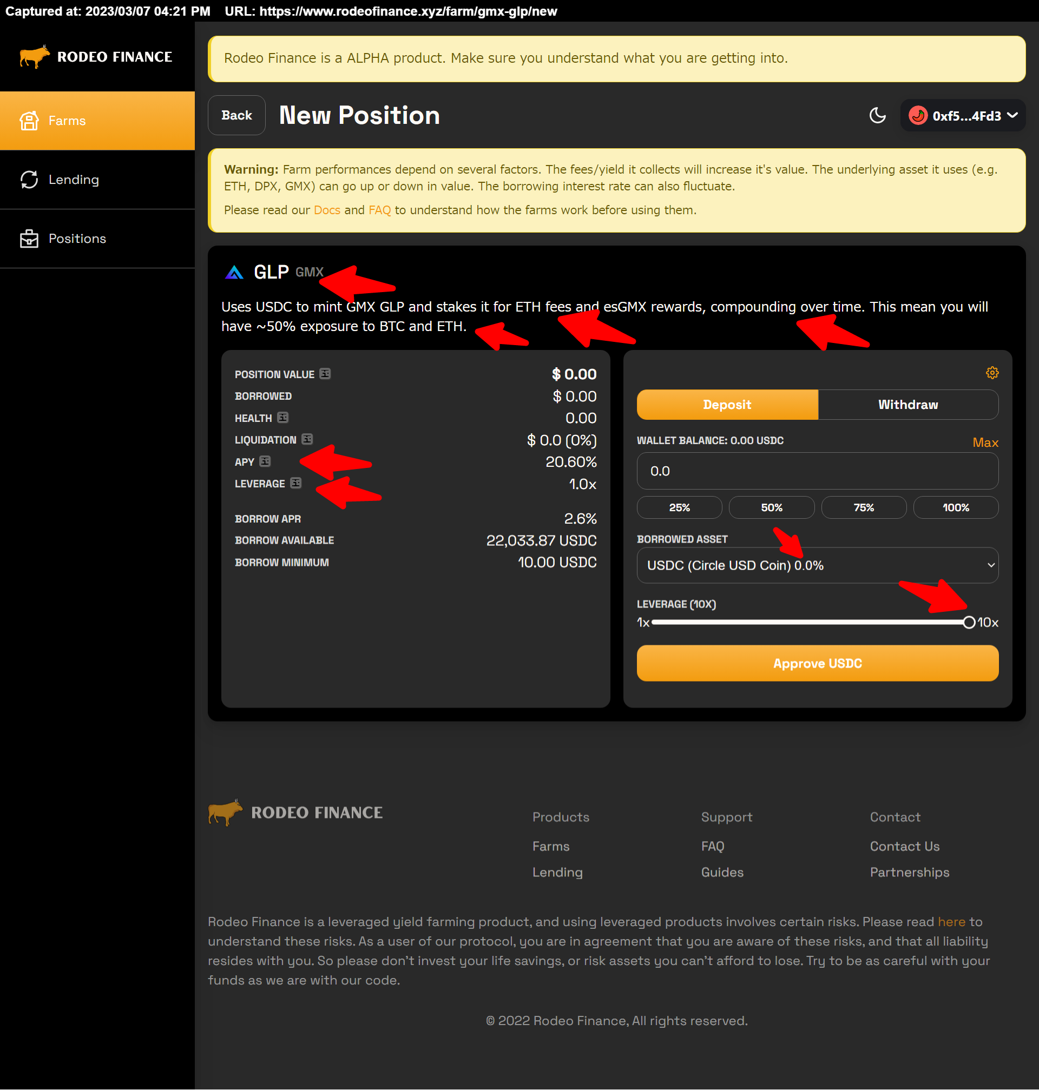The image size is (1039, 1090).
Task: Click the Borrow Available value 22,033.87 USDC
Action: click(x=541, y=540)
